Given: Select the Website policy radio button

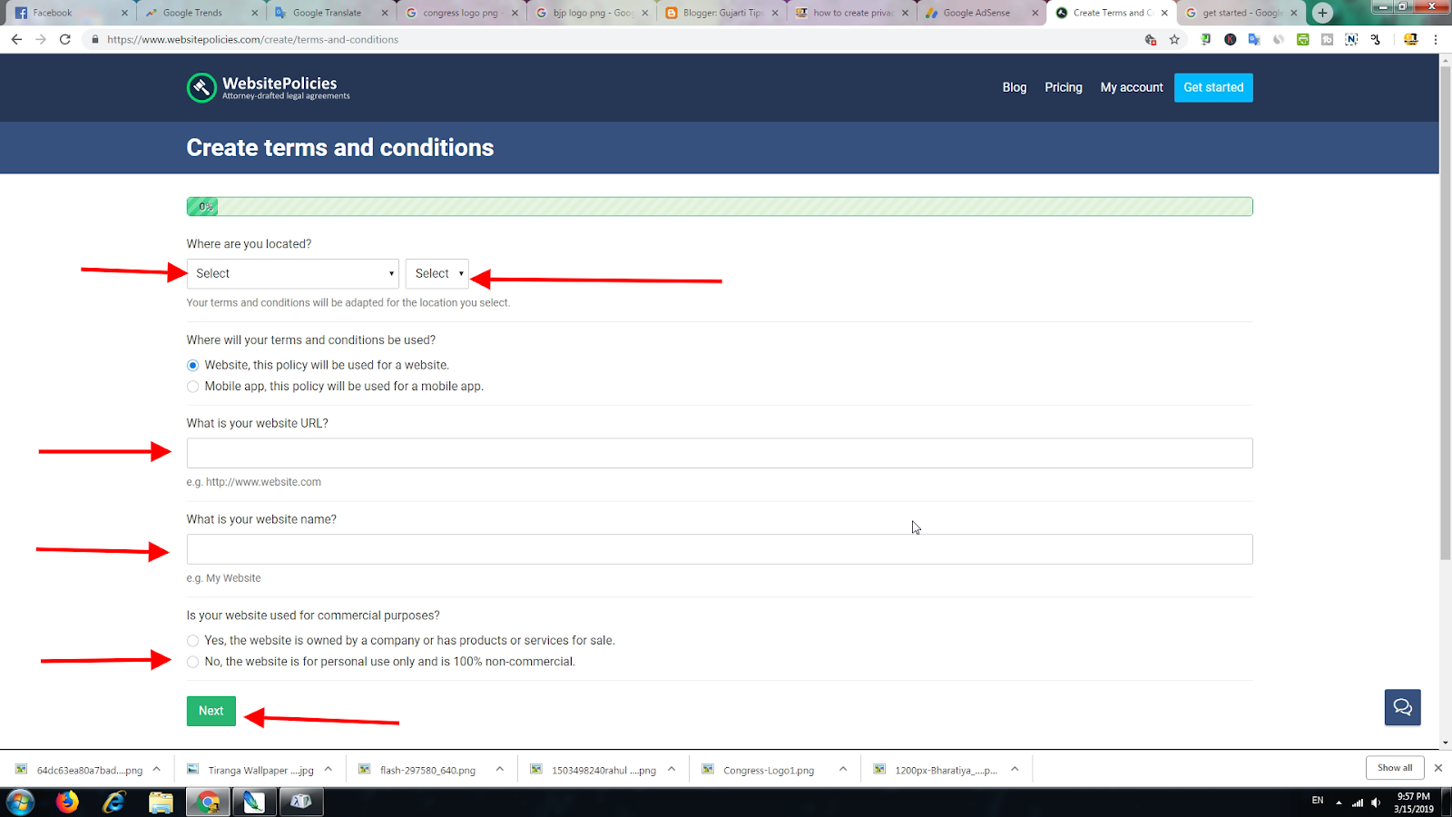Looking at the screenshot, I should [x=192, y=365].
